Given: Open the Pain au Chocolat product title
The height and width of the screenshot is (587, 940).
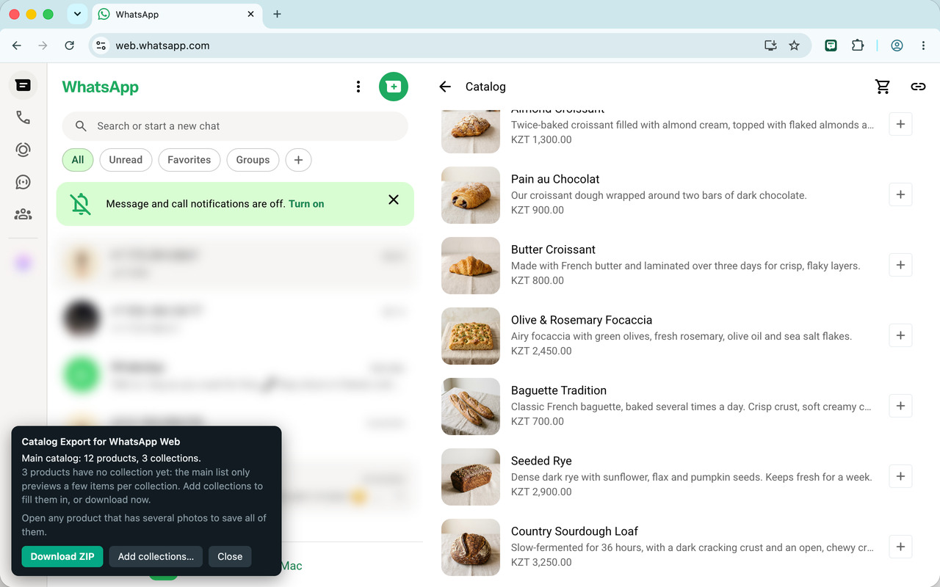Looking at the screenshot, I should point(555,179).
